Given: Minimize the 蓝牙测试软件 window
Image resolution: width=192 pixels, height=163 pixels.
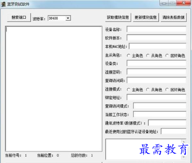Looking at the screenshot, I should coord(164,3).
